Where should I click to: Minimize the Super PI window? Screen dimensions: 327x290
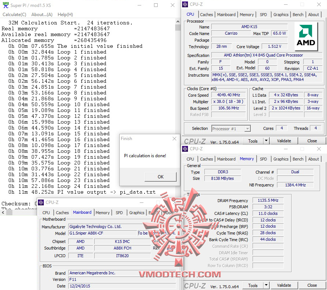tap(139, 5)
